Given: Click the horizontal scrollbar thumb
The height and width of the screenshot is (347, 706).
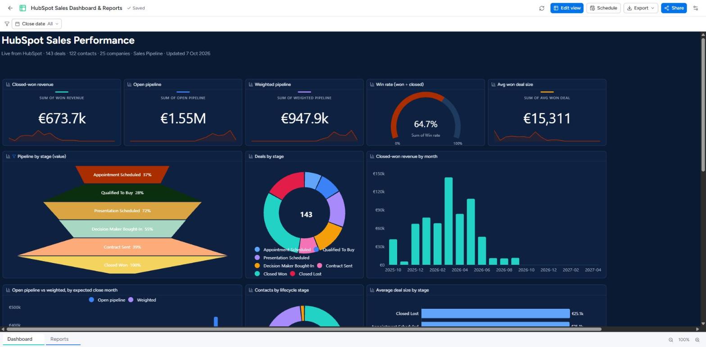Looking at the screenshot, I should click(x=304, y=329).
